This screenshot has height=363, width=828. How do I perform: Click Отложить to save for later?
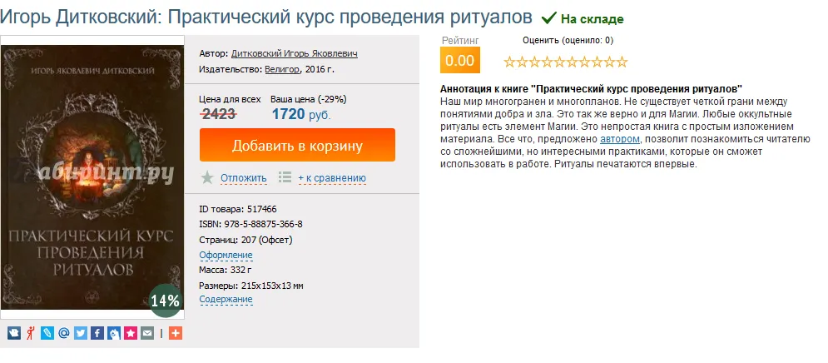pyautogui.click(x=243, y=177)
